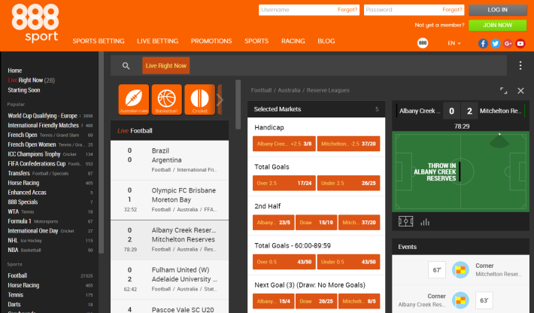Select the Live Right Now tab
534x313 pixels.
pos(166,65)
